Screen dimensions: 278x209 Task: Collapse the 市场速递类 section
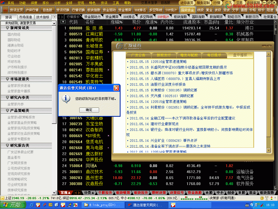[x=8, y=79]
